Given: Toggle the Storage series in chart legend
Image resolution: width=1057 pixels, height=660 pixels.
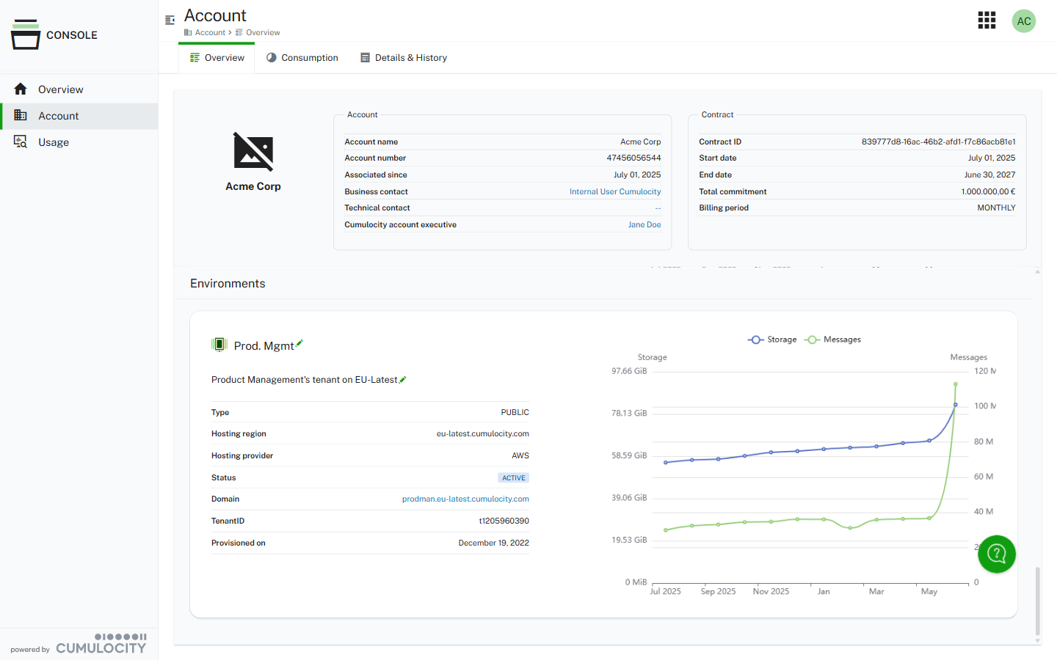Looking at the screenshot, I should (772, 340).
